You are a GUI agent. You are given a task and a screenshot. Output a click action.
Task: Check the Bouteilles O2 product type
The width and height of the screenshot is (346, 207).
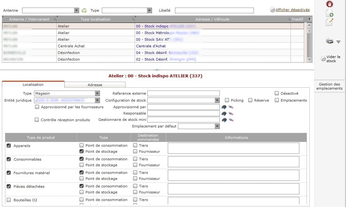(x=9, y=200)
